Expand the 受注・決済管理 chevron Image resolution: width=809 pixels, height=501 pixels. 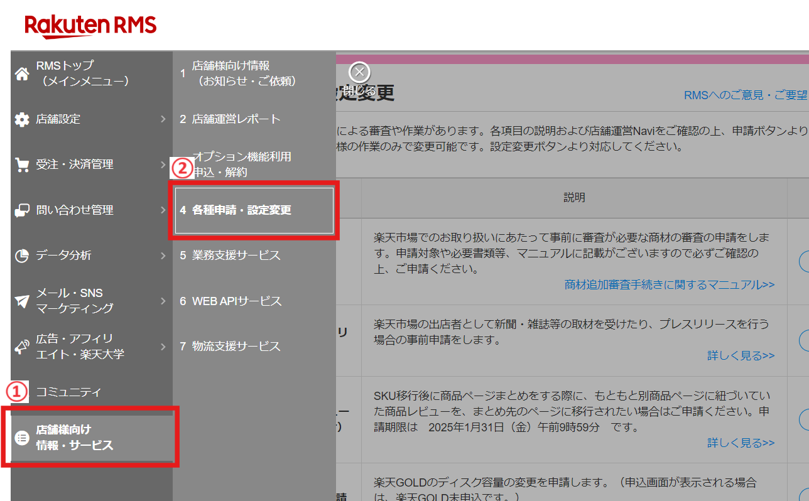pyautogui.click(x=163, y=164)
